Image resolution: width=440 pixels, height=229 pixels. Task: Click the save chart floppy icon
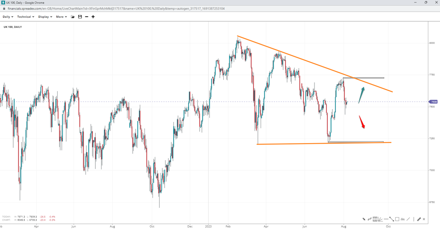coord(80,17)
